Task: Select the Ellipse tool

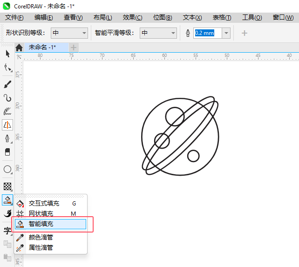Action: point(7,169)
